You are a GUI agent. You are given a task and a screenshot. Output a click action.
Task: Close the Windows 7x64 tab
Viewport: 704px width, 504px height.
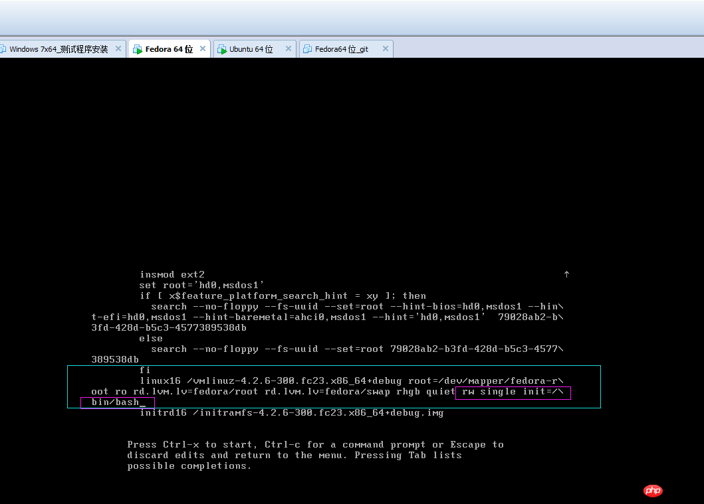tap(118, 48)
